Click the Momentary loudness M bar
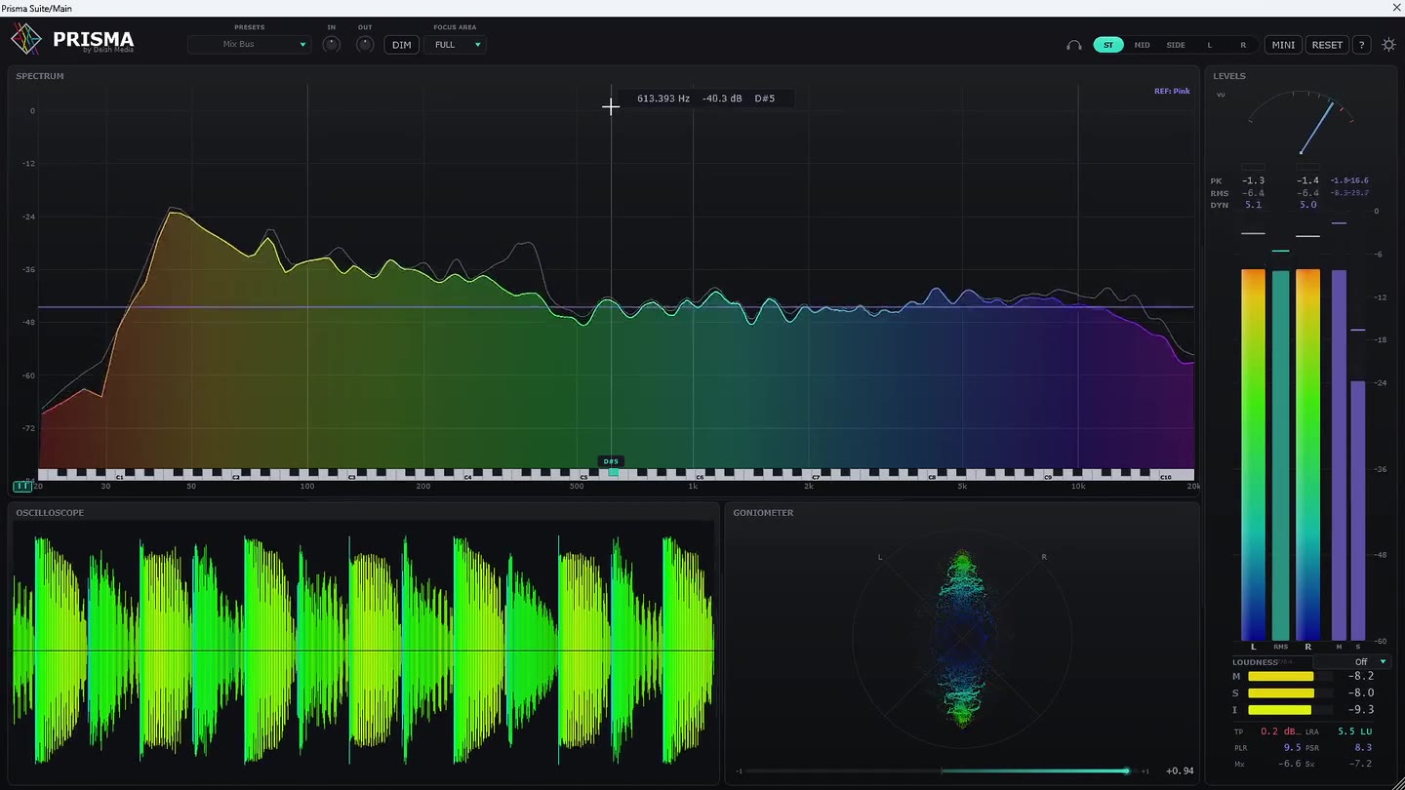1405x790 pixels. click(x=1289, y=676)
